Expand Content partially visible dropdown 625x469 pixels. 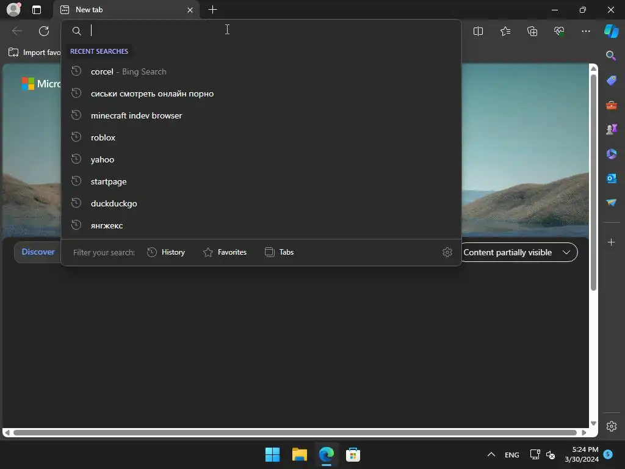coord(519,252)
